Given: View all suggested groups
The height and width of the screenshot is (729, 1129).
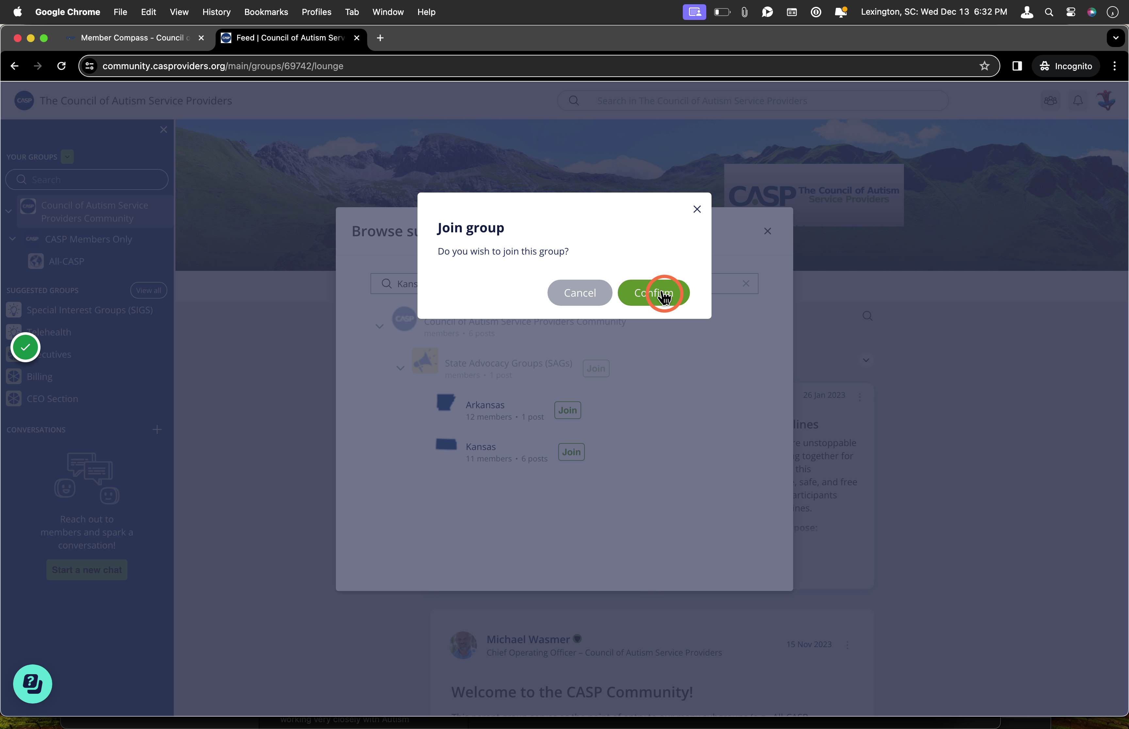Looking at the screenshot, I should click(x=149, y=290).
